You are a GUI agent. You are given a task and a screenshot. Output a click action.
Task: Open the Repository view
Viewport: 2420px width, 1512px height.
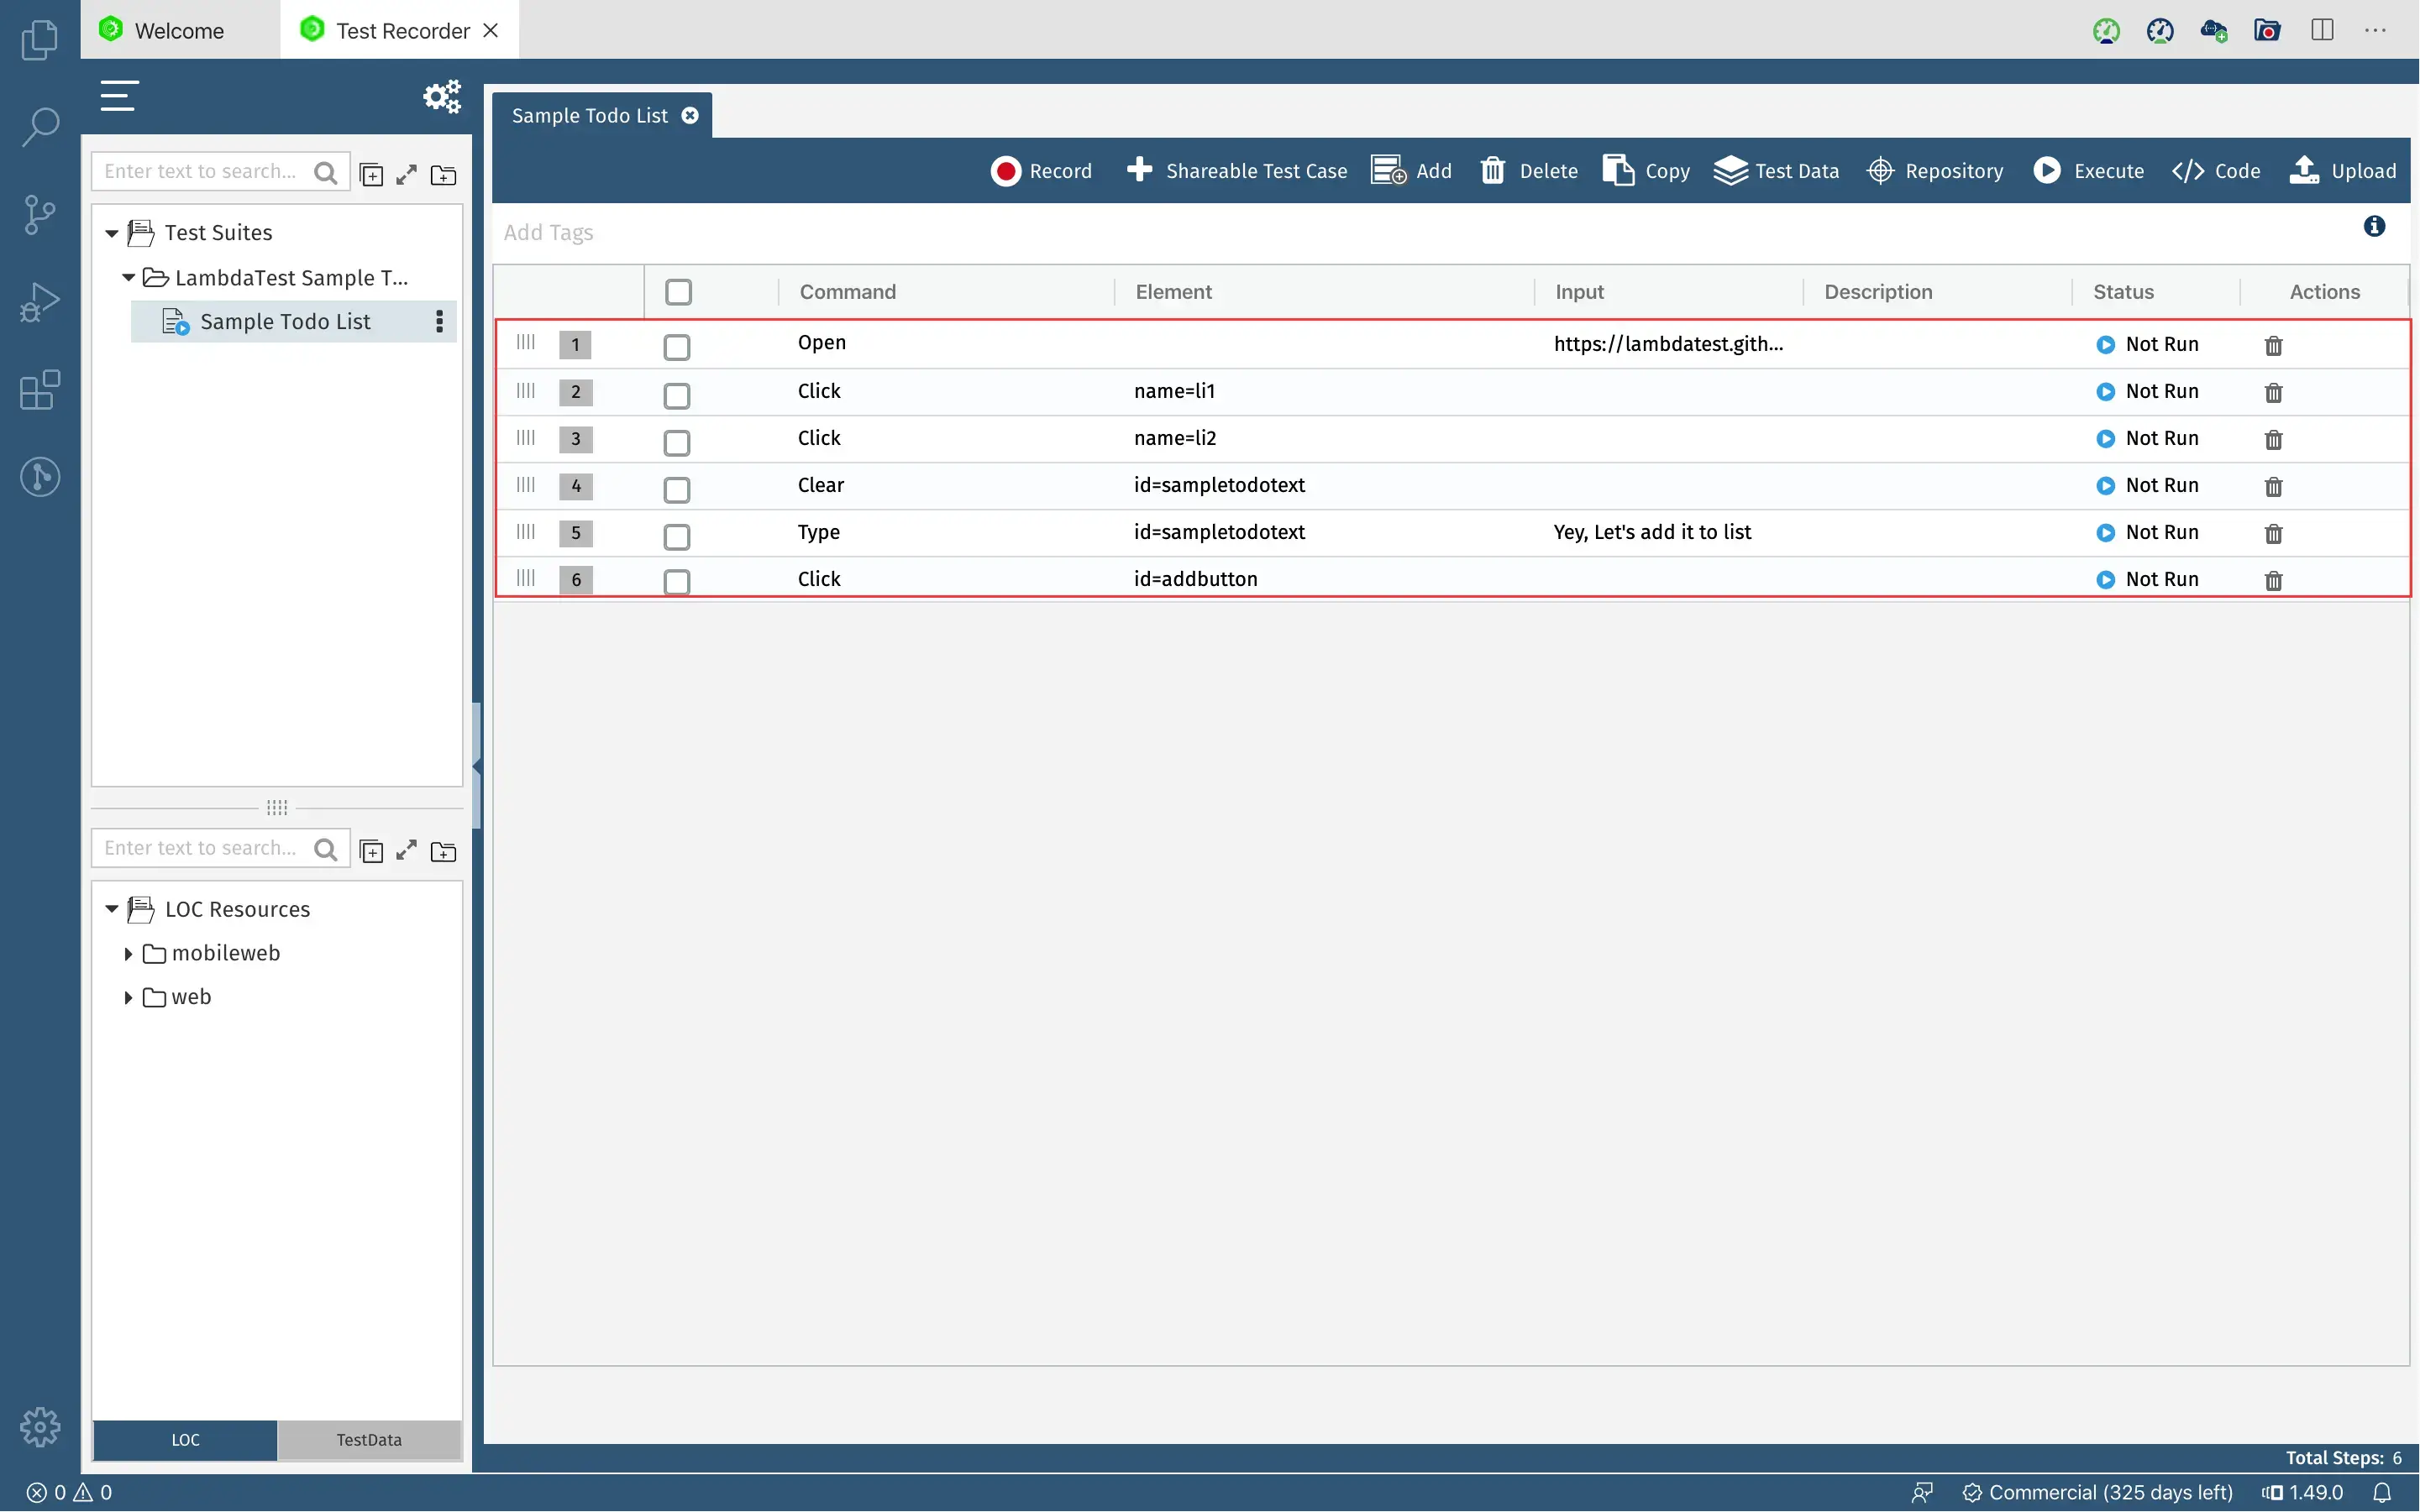pyautogui.click(x=1934, y=170)
